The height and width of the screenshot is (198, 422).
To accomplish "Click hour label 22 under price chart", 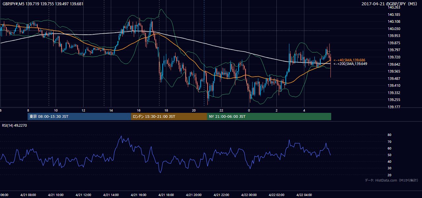I will pos(222,111).
